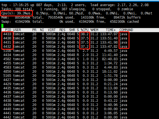Click the TIME+ value 133:41.98
Screen dimensions: 159x119
[x=109, y=42]
